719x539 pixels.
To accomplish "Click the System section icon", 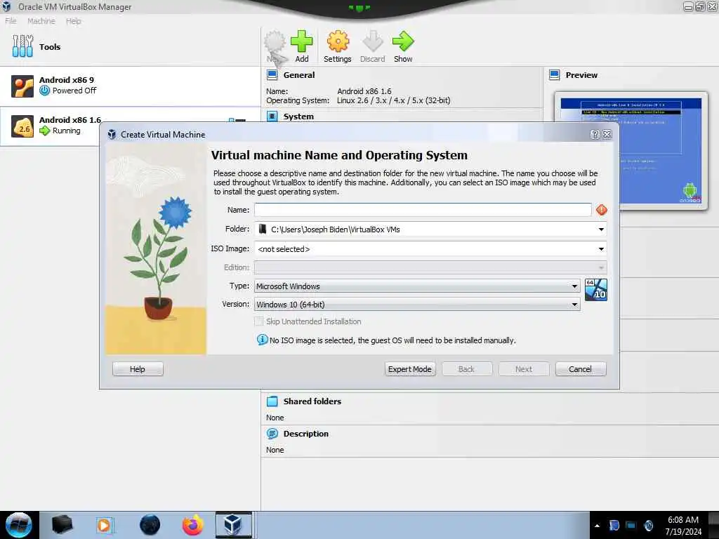I will tap(272, 117).
